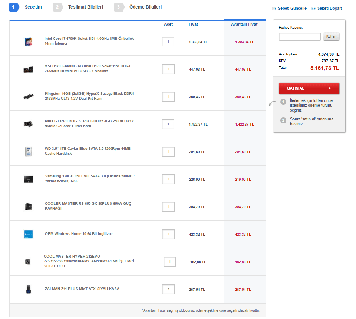Click the quantity field for Cooler Master RS-650 power supply

(168, 207)
